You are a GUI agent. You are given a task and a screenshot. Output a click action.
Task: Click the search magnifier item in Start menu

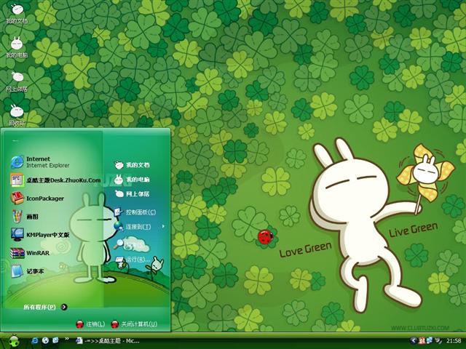(132, 244)
